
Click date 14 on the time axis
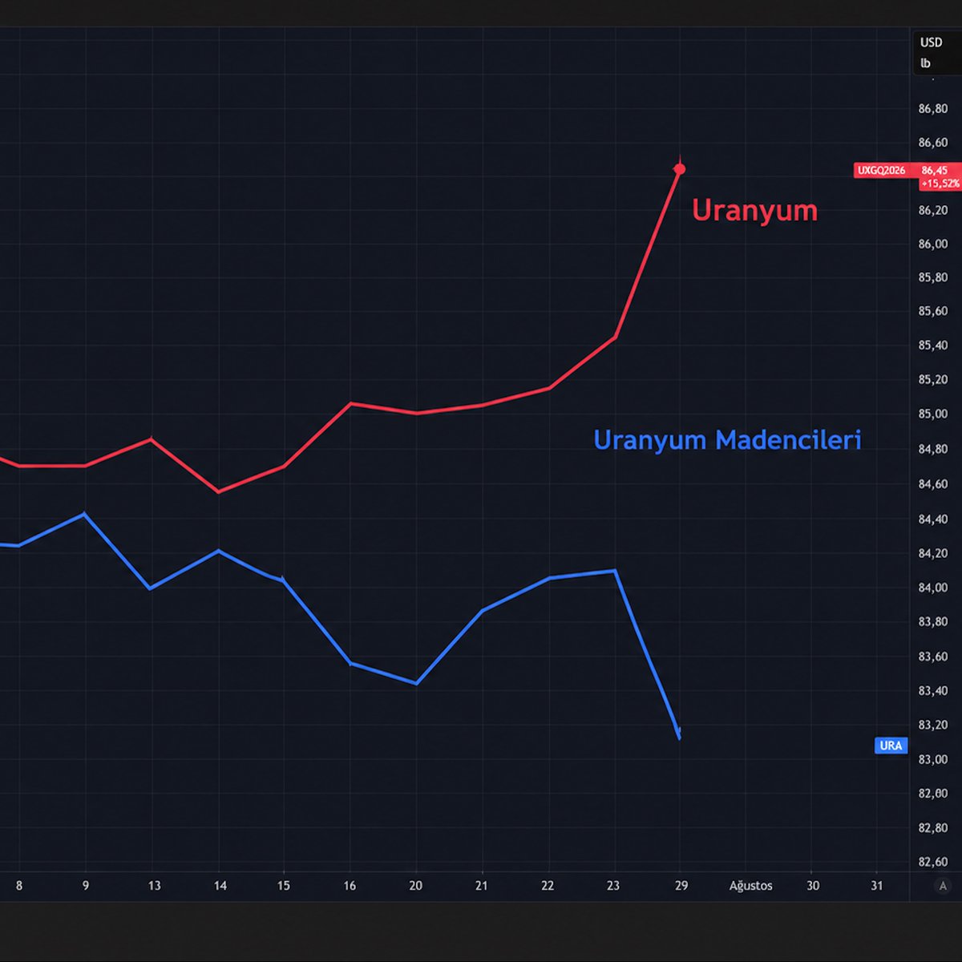[220, 886]
